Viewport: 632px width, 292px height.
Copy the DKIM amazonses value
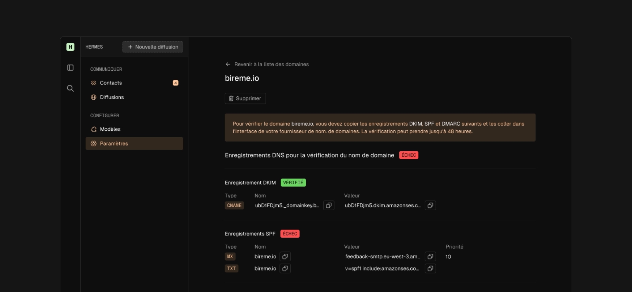tap(430, 205)
